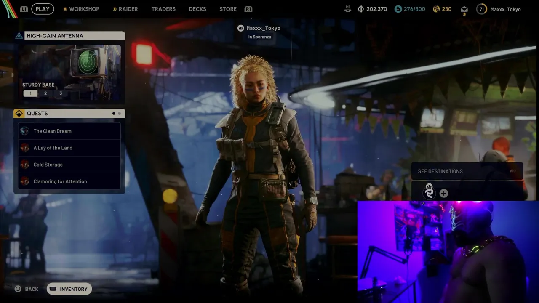Switch to the WORKSHOP tab

click(x=84, y=9)
